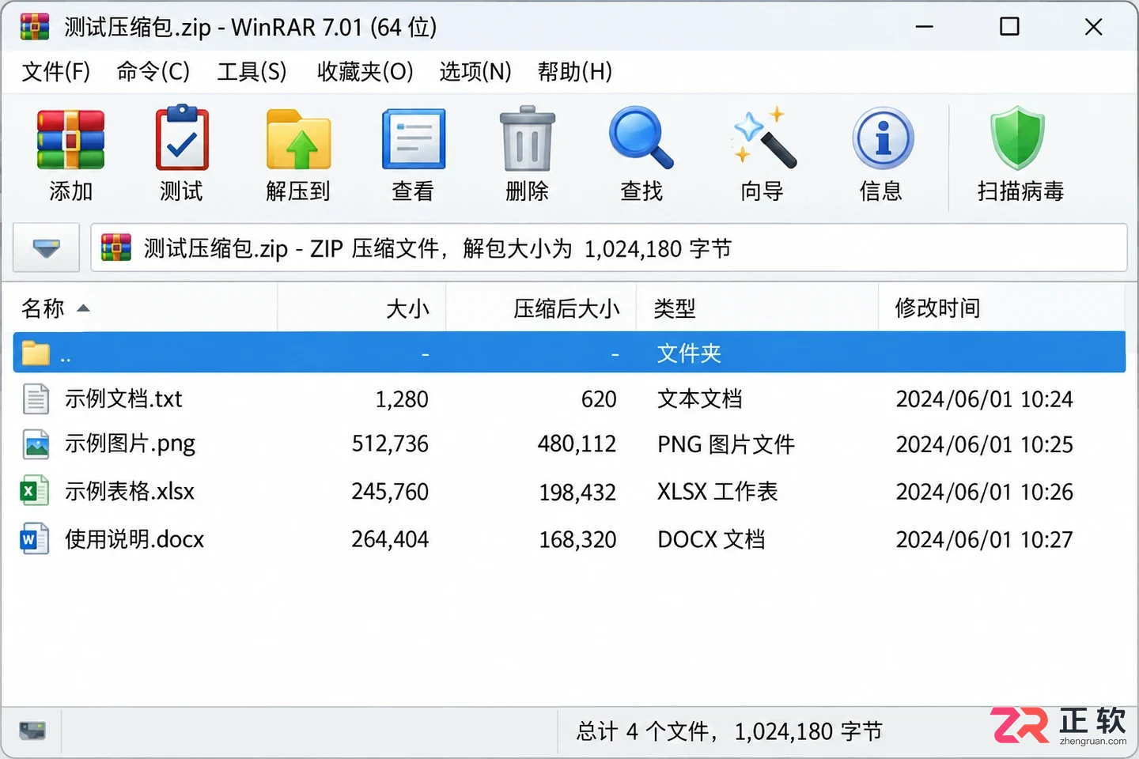The height and width of the screenshot is (759, 1139).
Task: Show archive 信息 (Info) icon
Action: tap(883, 138)
